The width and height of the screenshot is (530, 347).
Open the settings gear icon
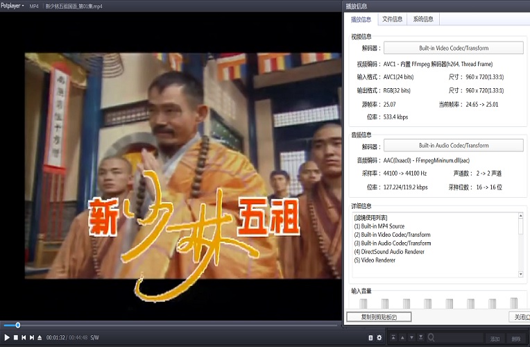coord(379,337)
